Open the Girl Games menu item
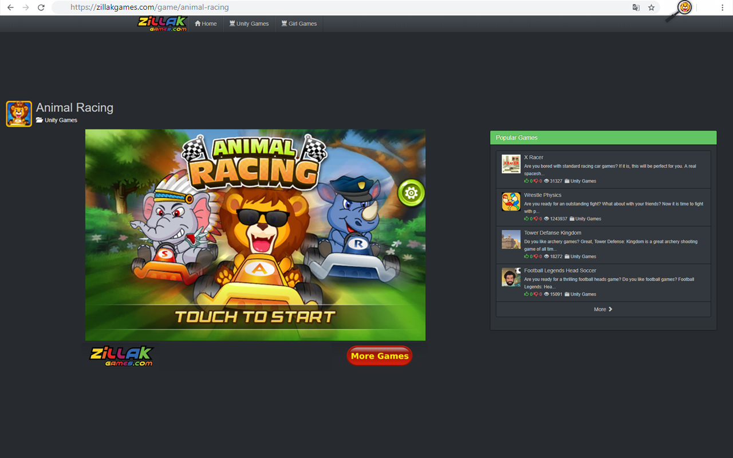 coord(299,23)
